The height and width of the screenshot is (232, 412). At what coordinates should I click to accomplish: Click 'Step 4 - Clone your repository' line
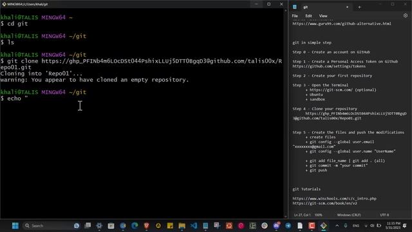324,109
